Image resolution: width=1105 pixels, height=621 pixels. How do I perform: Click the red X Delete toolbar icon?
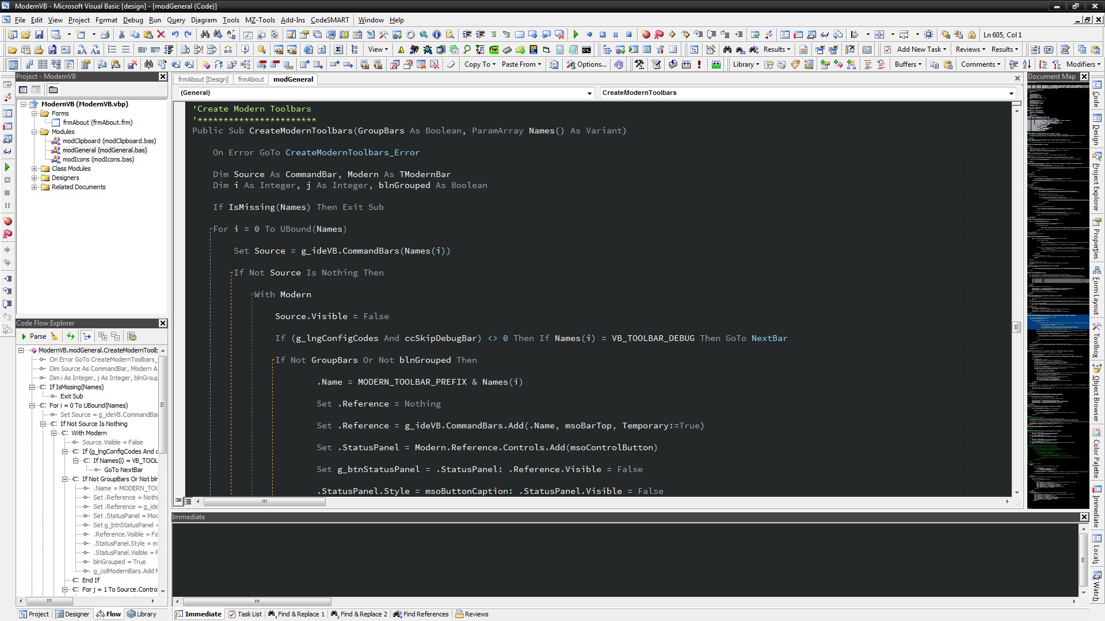coord(161,34)
